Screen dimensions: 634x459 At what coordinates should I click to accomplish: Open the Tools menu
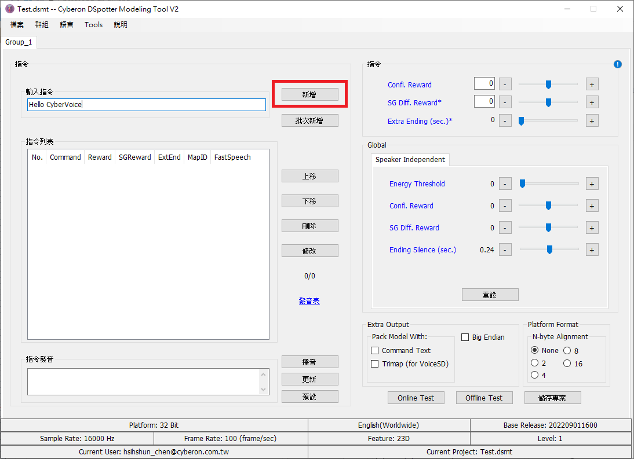pos(93,25)
